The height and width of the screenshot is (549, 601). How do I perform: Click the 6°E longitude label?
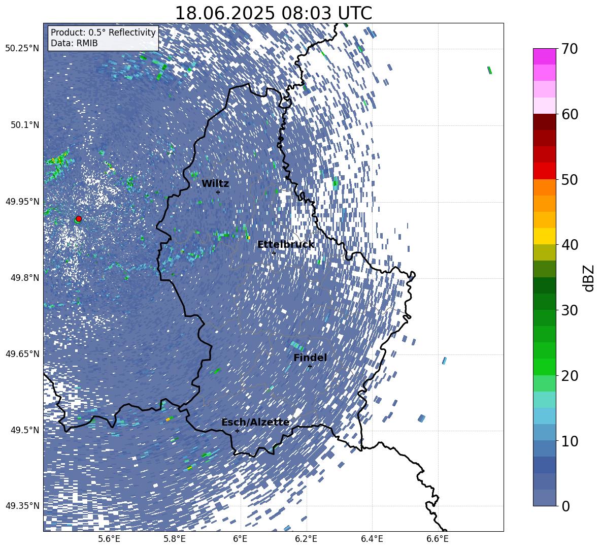point(240,539)
